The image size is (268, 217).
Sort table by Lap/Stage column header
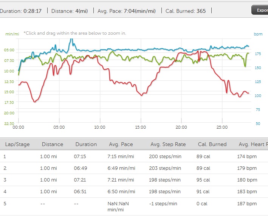(x=17, y=144)
